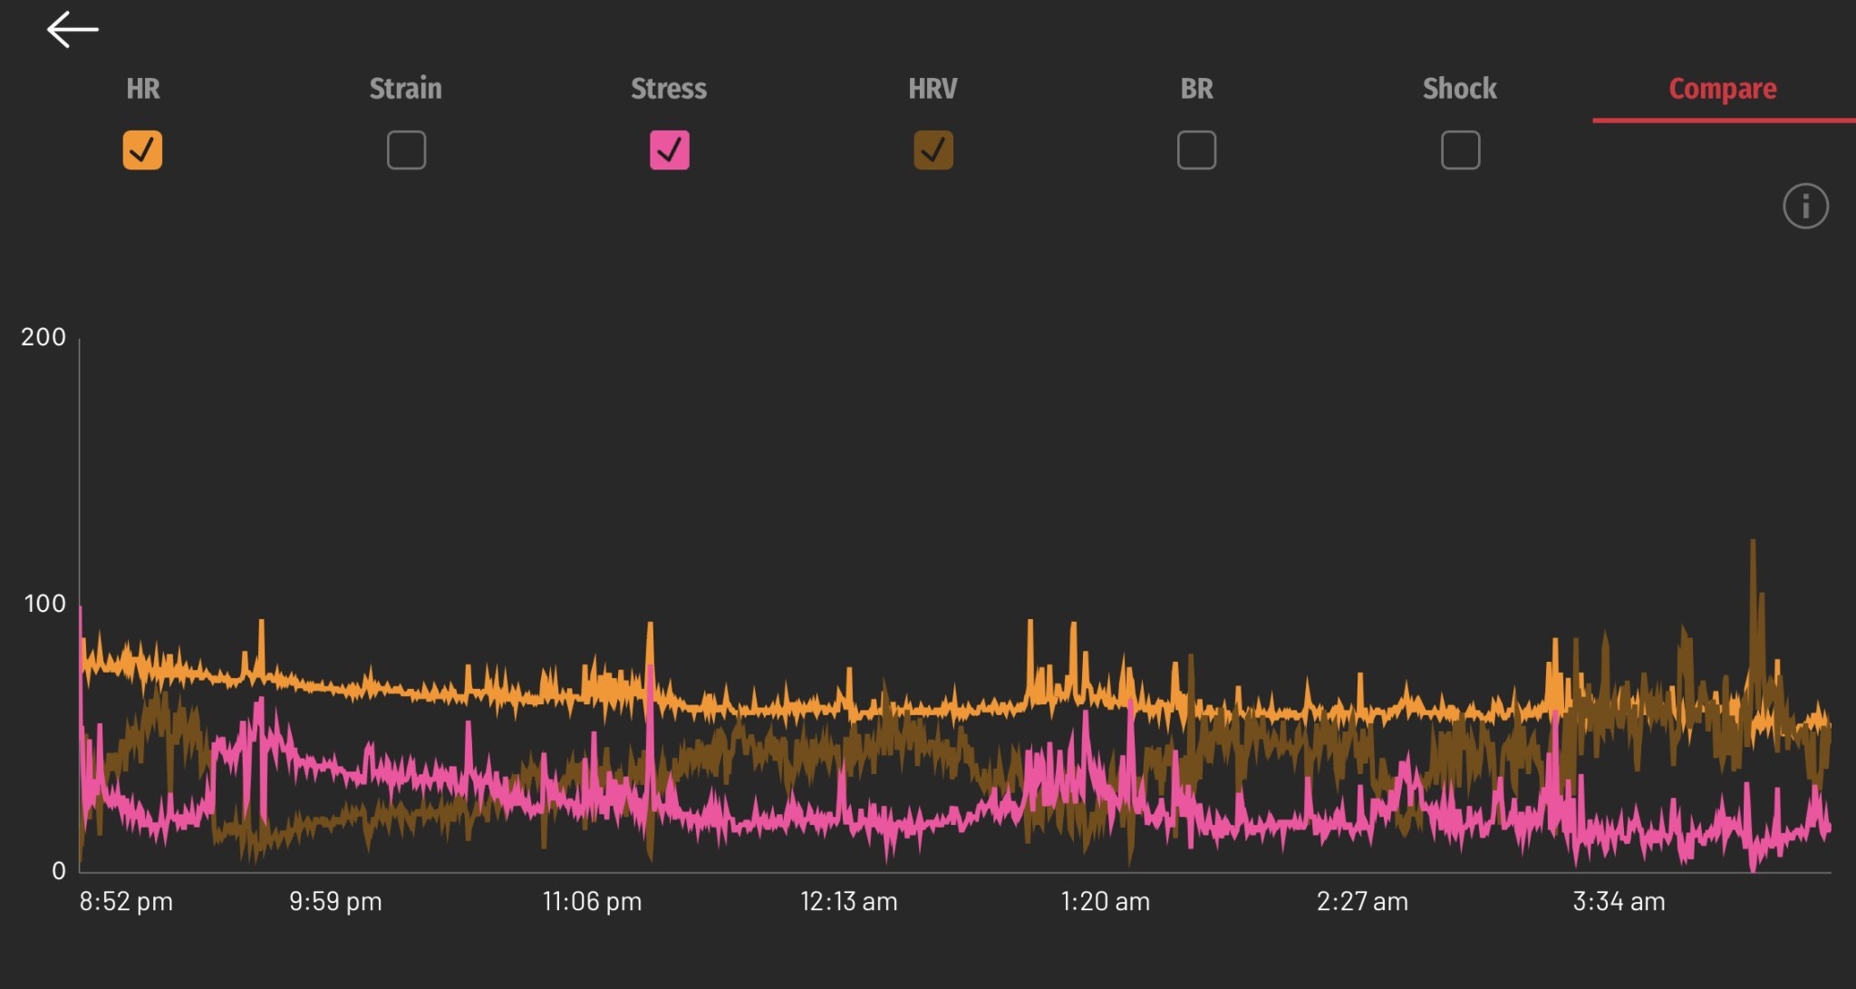The height and width of the screenshot is (989, 1856).
Task: Click the 8:52 pm time label
Action: [x=126, y=902]
